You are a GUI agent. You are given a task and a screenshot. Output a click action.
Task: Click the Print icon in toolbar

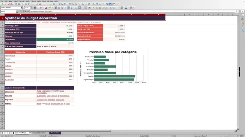(x=19, y=4)
